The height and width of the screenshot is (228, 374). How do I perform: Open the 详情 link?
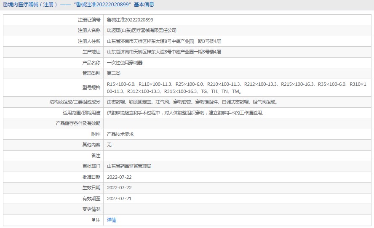click(111, 220)
